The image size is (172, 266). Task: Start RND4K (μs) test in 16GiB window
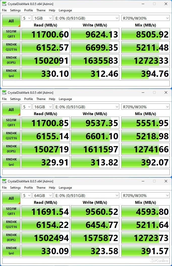[11, 162]
